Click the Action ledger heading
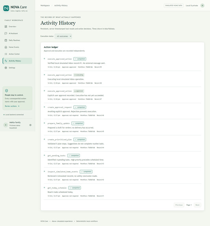The image size is (210, 226). tap(51, 47)
